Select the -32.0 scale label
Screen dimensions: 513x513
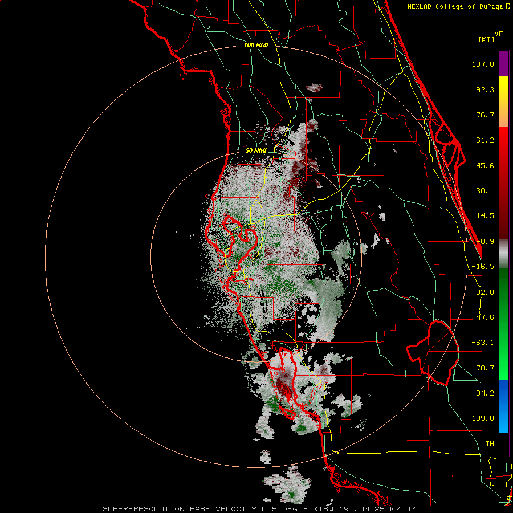483,292
